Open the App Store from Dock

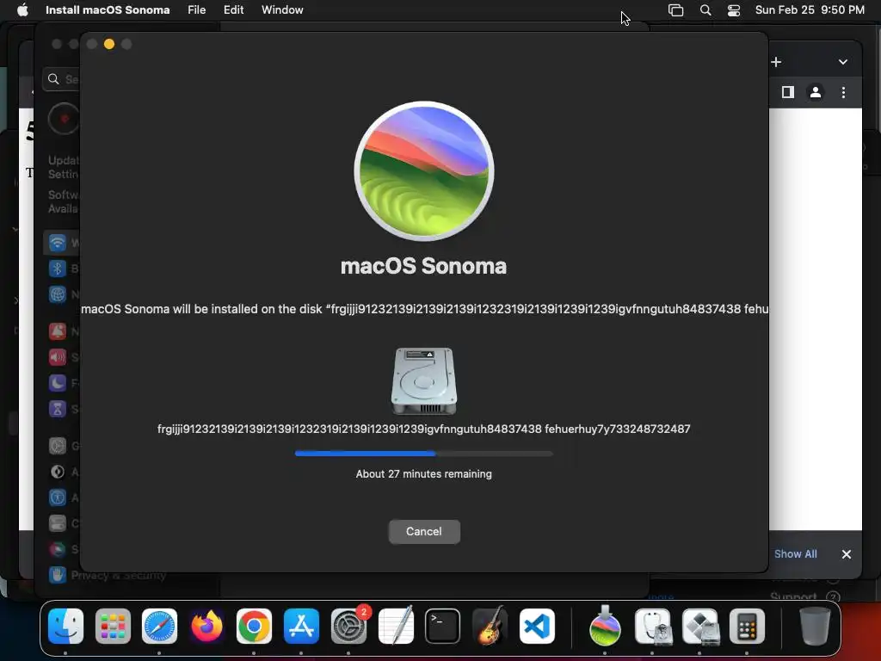coord(301,627)
